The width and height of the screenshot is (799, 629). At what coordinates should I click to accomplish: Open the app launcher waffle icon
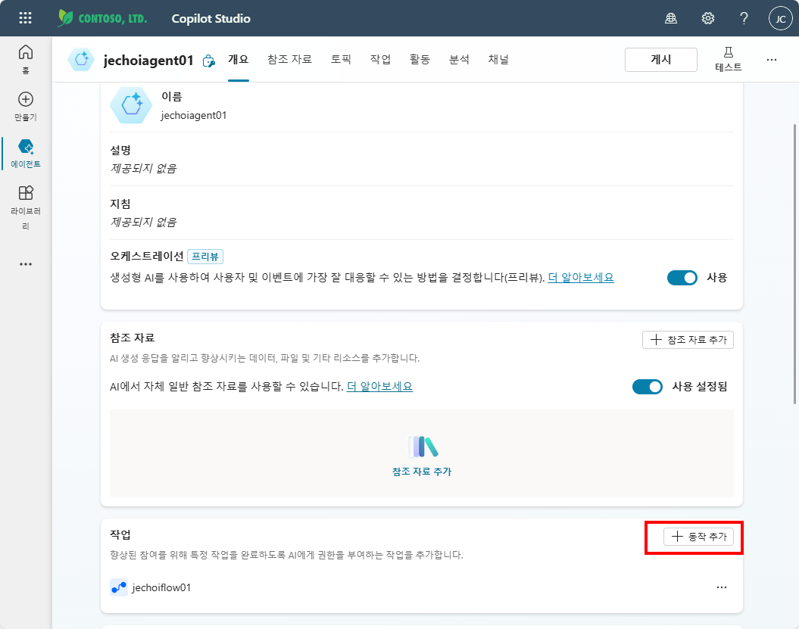(25, 18)
